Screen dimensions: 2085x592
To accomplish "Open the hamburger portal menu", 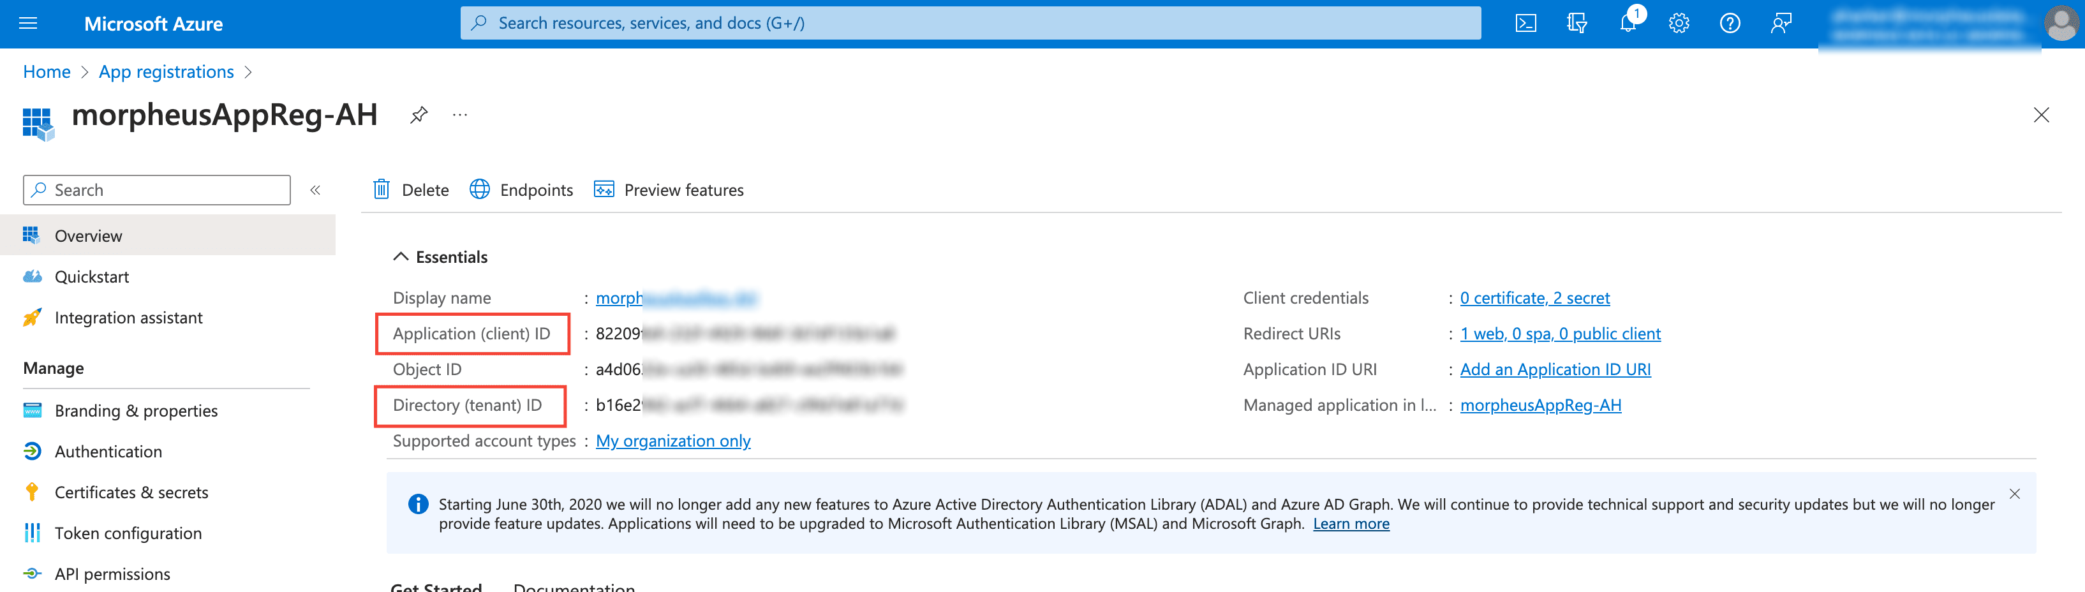I will point(28,24).
